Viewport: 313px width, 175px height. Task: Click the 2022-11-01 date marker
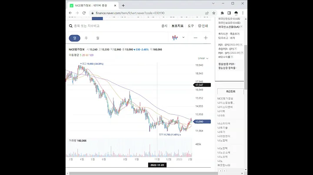157,165
